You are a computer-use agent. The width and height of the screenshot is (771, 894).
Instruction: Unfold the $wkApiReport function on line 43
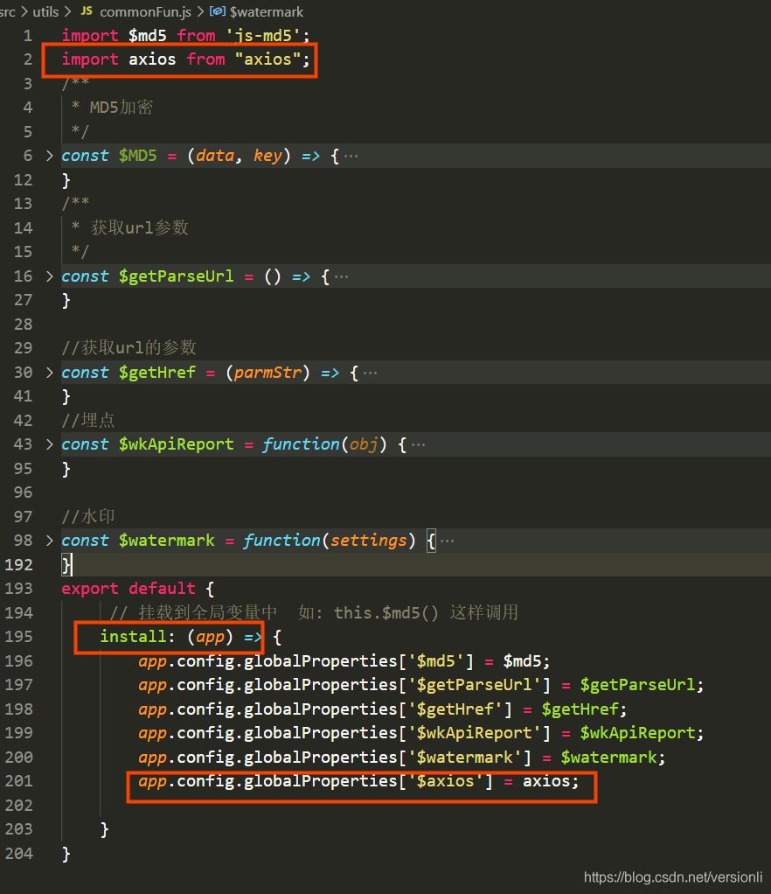(50, 444)
